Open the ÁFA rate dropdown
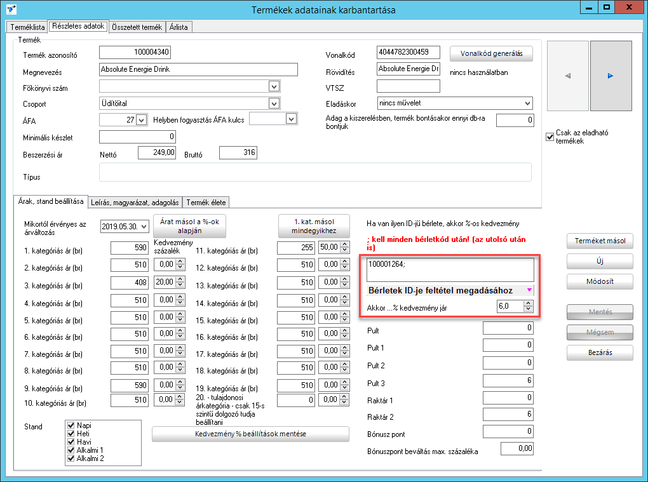 [x=141, y=120]
